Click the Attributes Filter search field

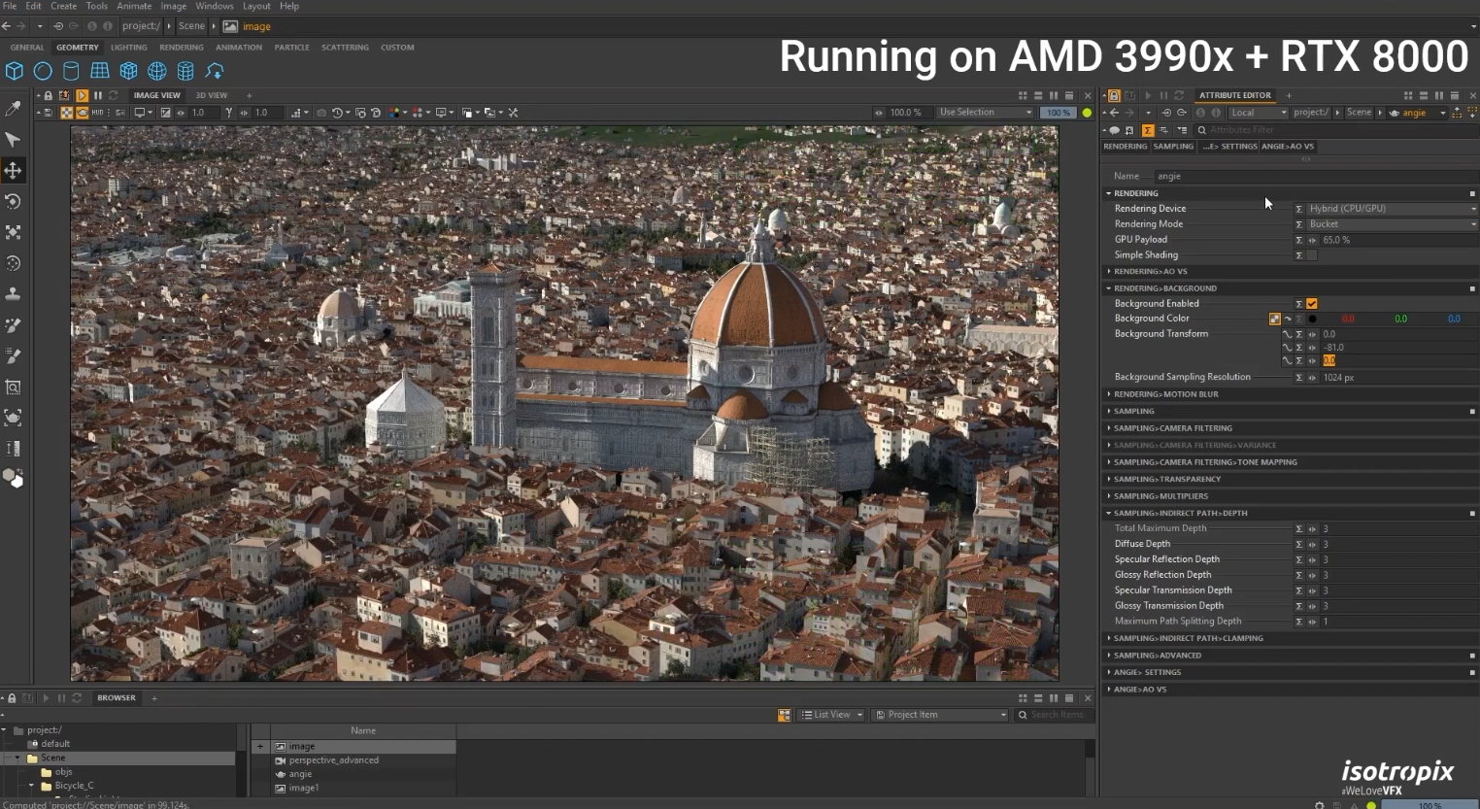1338,130
